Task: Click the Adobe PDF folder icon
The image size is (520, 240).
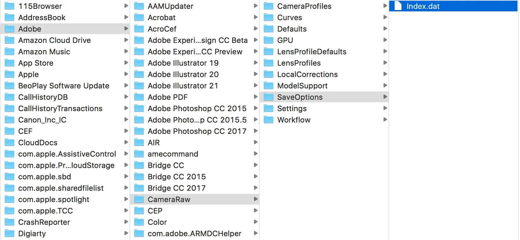Action: pyautogui.click(x=139, y=97)
